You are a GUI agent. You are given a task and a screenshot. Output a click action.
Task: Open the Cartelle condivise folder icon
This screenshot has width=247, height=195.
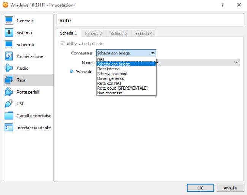[9, 115]
